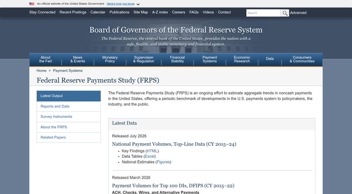Open Economic Research menu
The image size is (352, 194).
tap(242, 59)
